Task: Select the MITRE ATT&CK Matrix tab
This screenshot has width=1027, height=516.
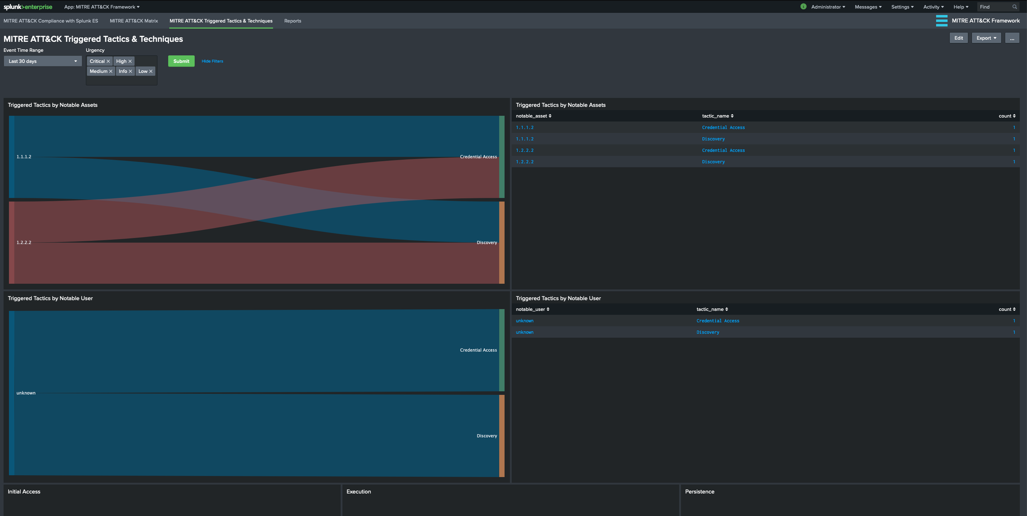Action: click(134, 20)
